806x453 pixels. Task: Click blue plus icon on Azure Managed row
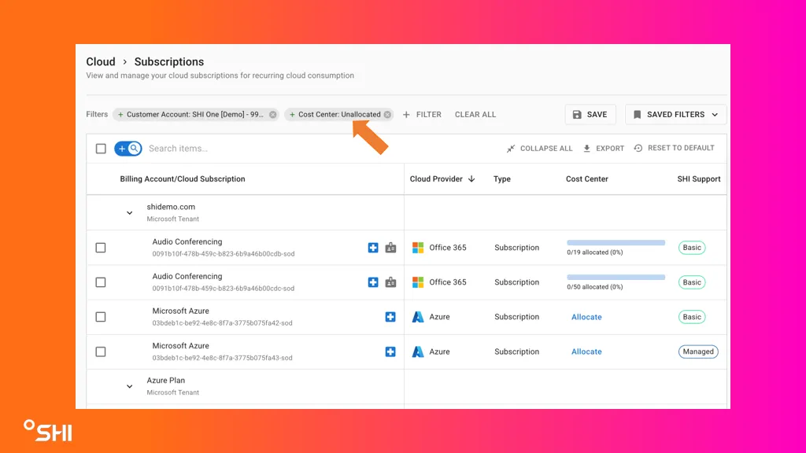tap(390, 352)
